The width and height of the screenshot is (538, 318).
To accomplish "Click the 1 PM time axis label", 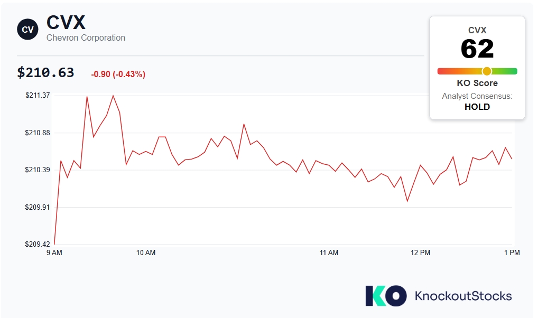I will [x=512, y=253].
